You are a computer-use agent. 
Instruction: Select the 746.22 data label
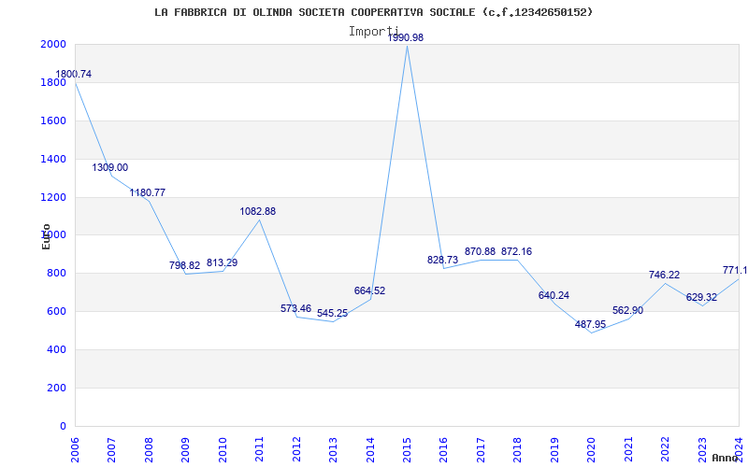coord(664,276)
